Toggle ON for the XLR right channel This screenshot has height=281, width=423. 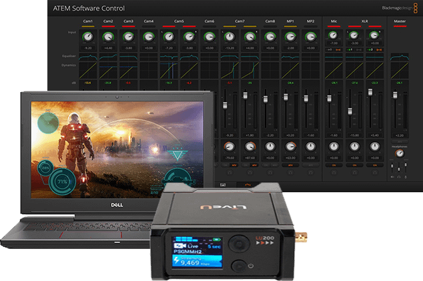(375, 165)
